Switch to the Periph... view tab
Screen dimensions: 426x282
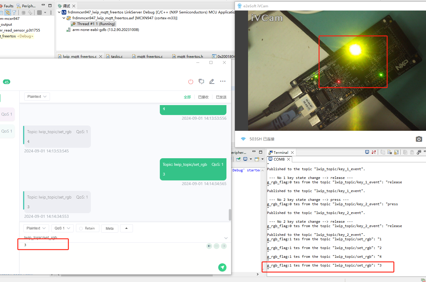point(26,6)
